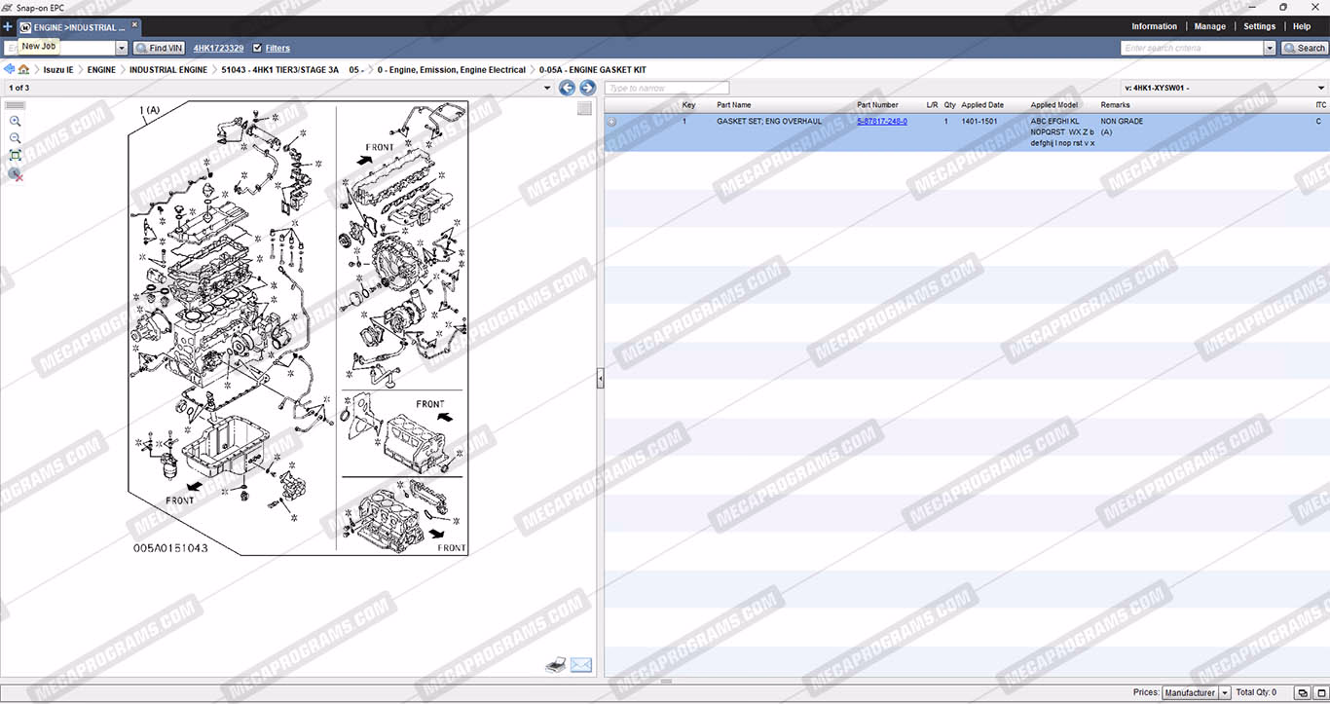The image size is (1330, 704).
Task: Fit the diagram to the window
Action: [15, 156]
